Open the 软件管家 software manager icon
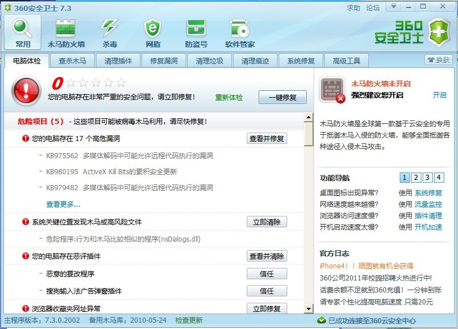The height and width of the screenshot is (329, 458). (x=240, y=33)
